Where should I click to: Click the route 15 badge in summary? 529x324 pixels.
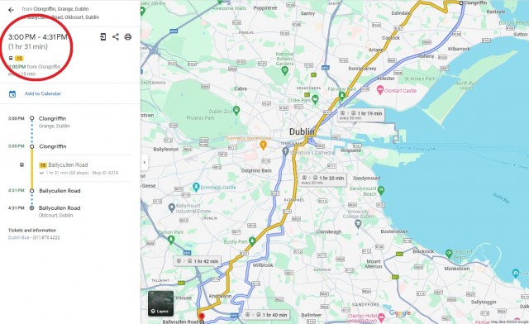click(x=19, y=59)
